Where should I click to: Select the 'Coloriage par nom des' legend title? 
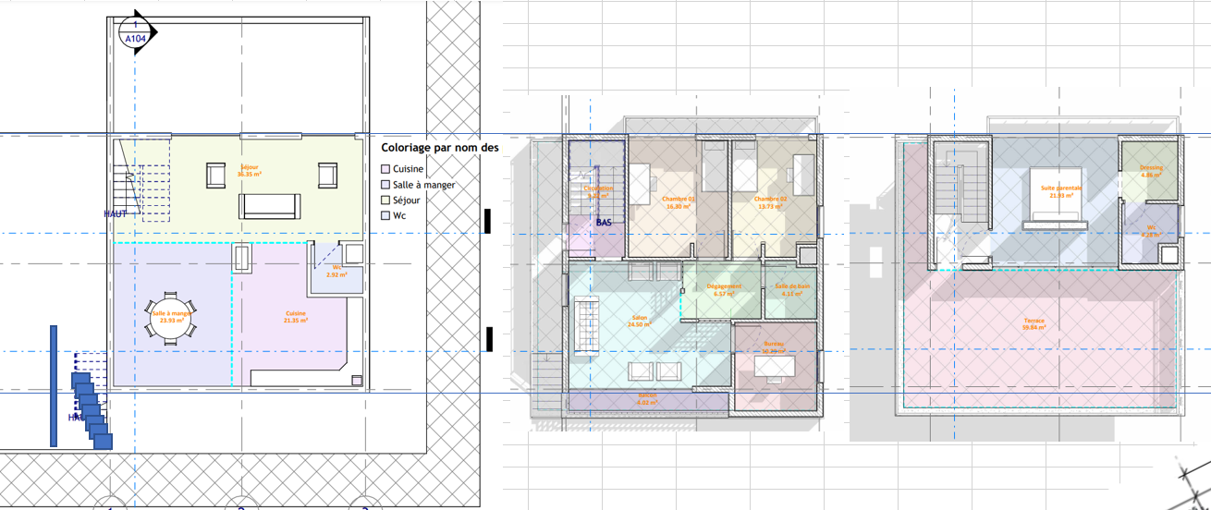click(x=440, y=147)
